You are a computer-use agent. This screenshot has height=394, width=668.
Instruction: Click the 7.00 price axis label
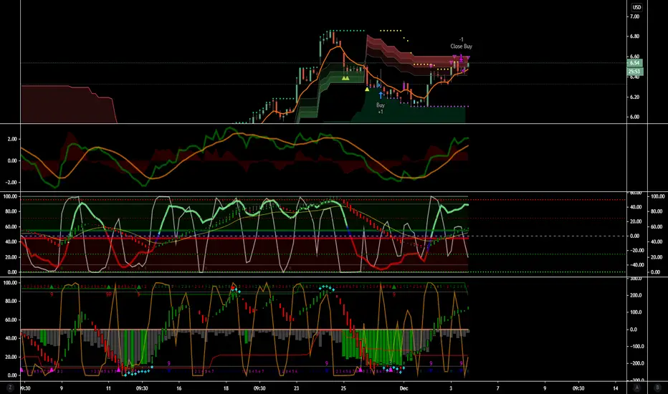pyautogui.click(x=635, y=16)
